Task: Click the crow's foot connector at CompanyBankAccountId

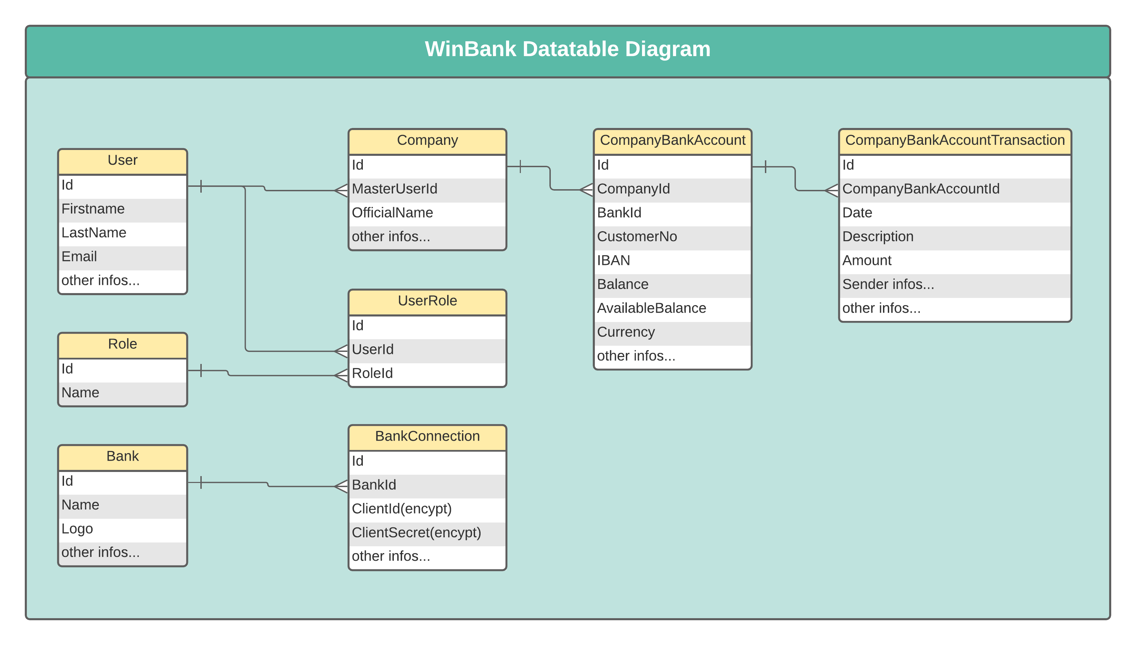Action: pyautogui.click(x=831, y=191)
